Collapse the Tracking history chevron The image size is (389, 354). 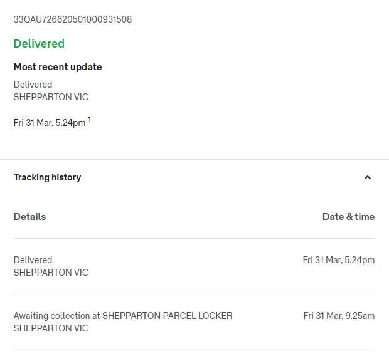coord(368,177)
